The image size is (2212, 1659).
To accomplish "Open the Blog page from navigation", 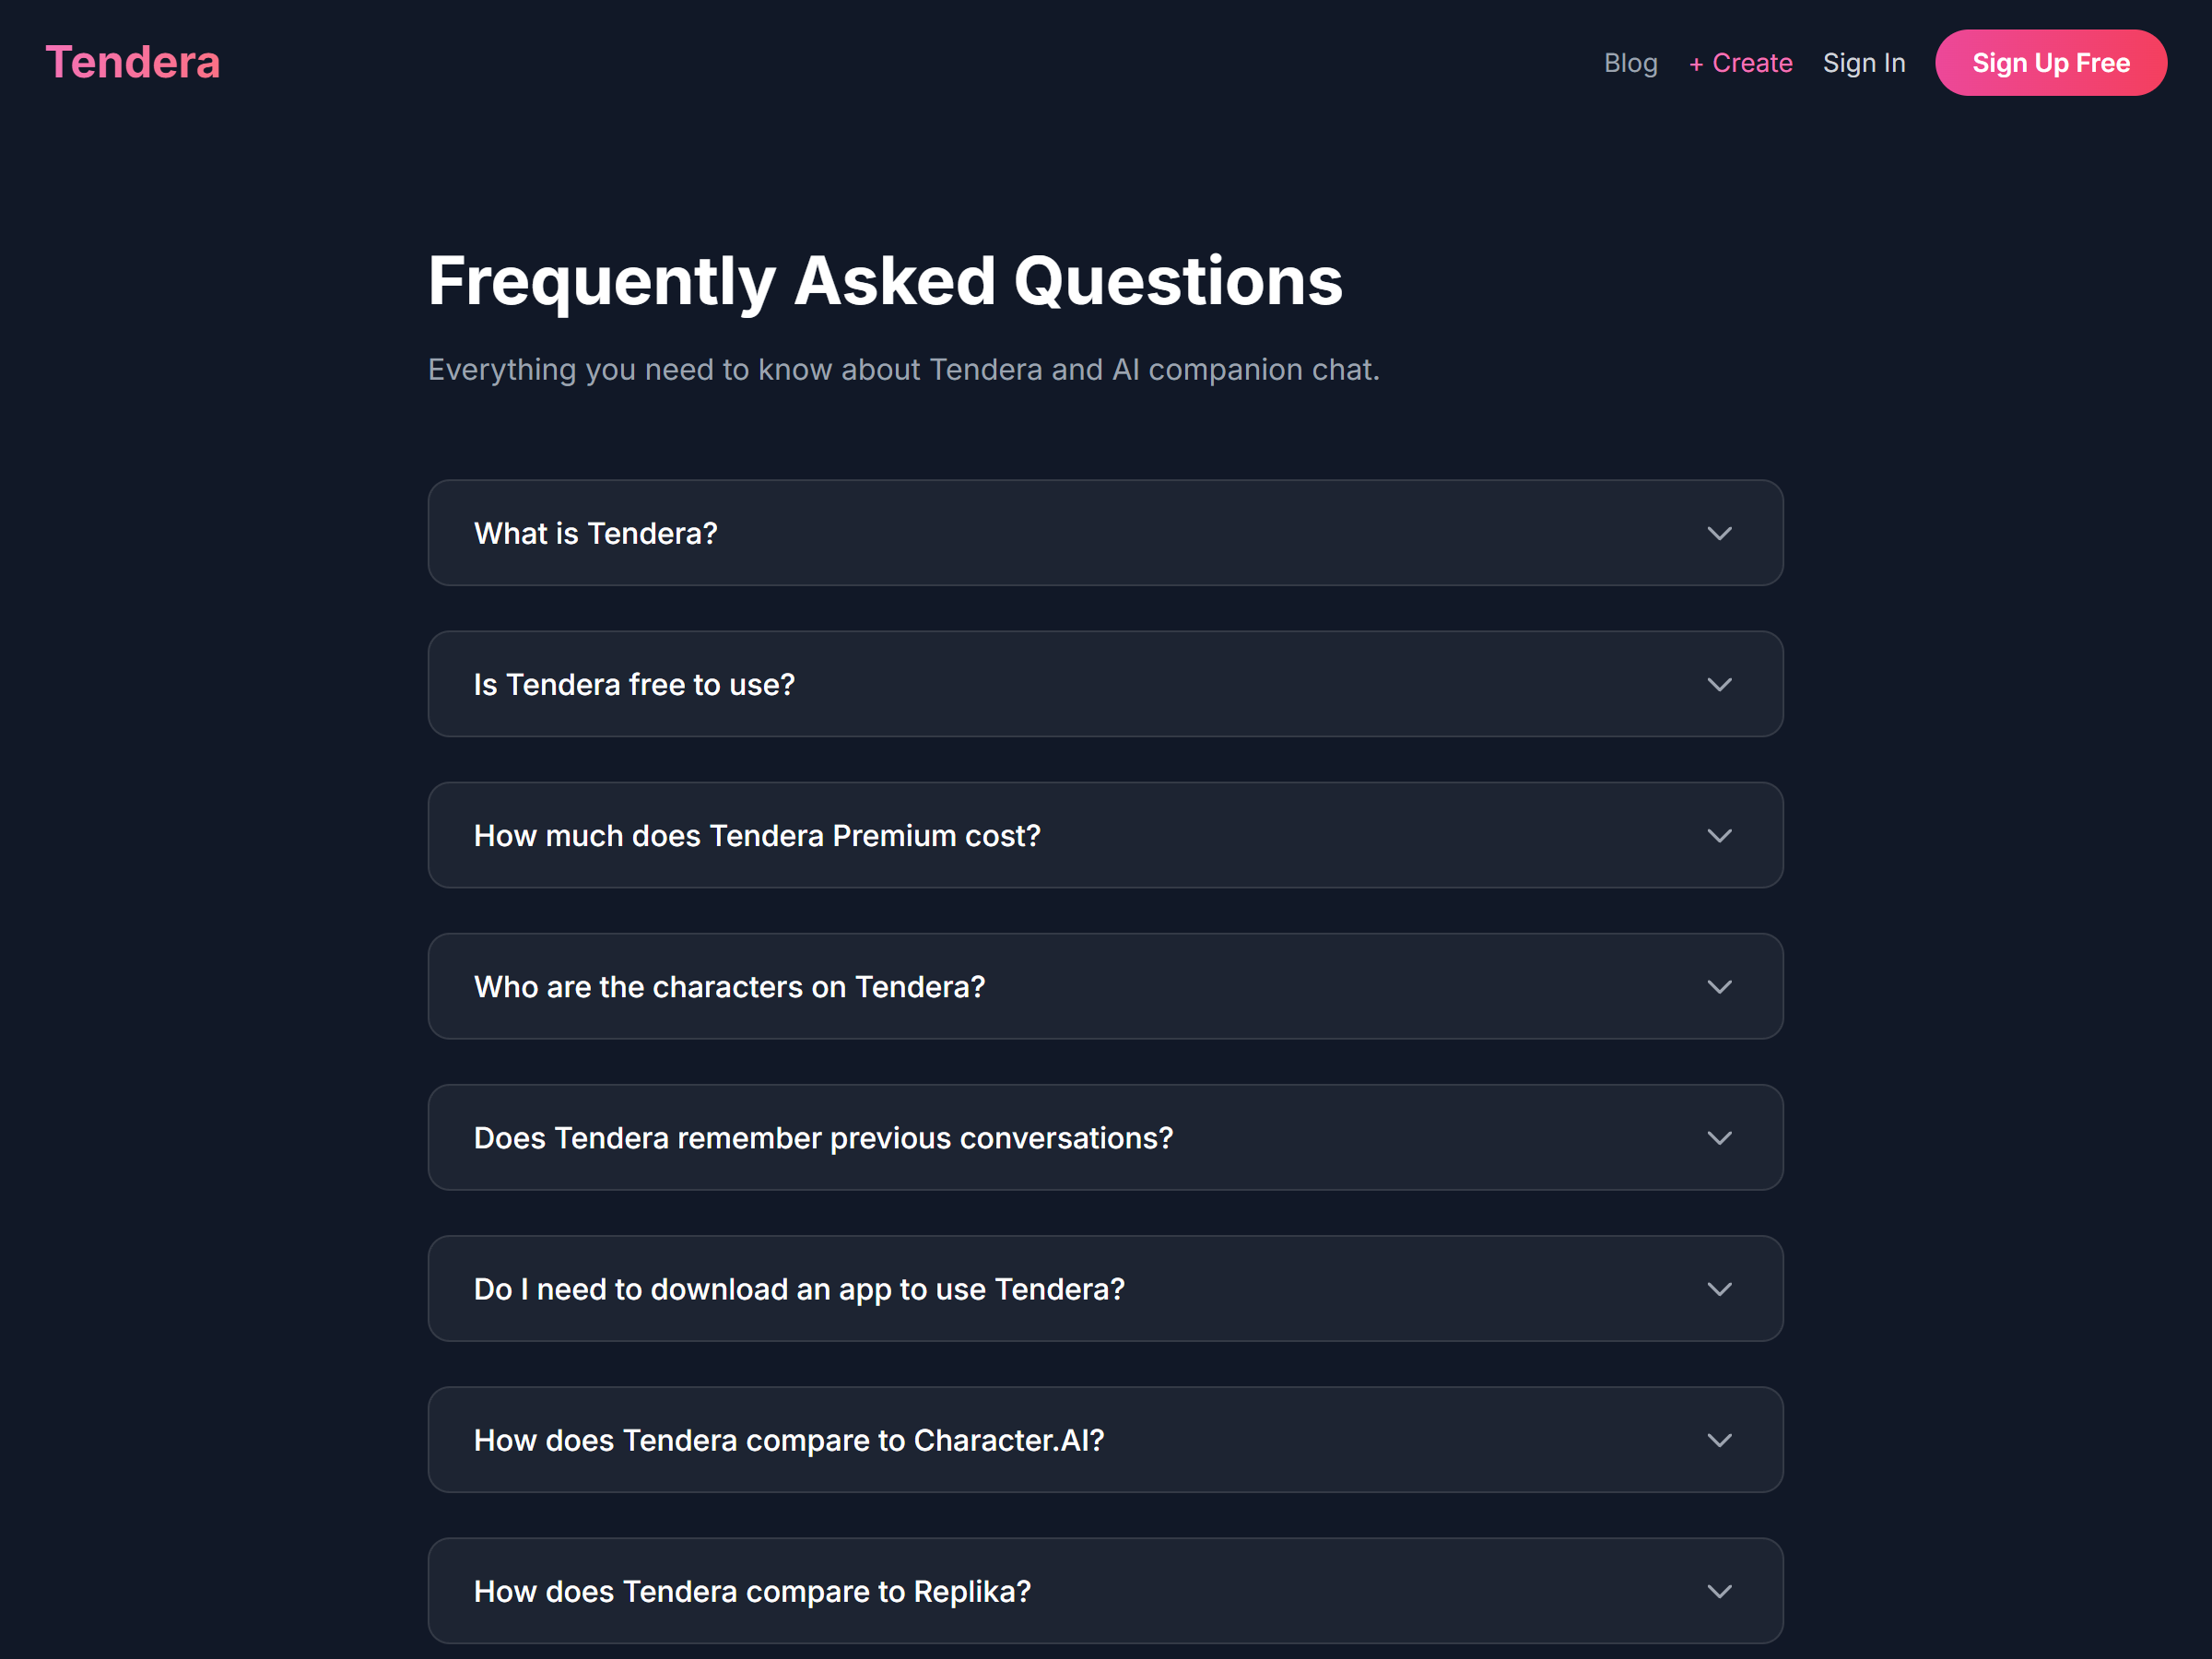I will (x=1630, y=63).
